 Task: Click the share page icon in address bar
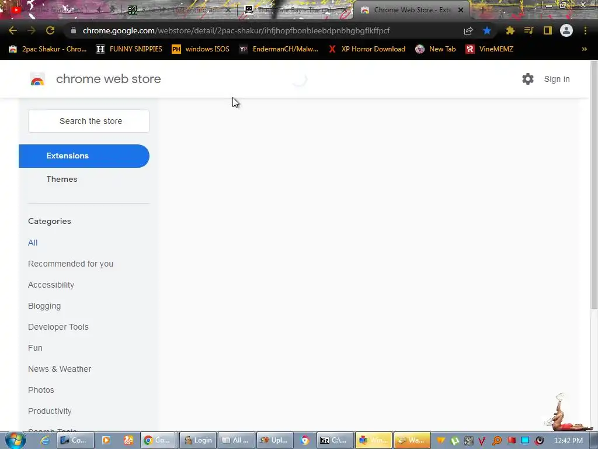tap(468, 31)
